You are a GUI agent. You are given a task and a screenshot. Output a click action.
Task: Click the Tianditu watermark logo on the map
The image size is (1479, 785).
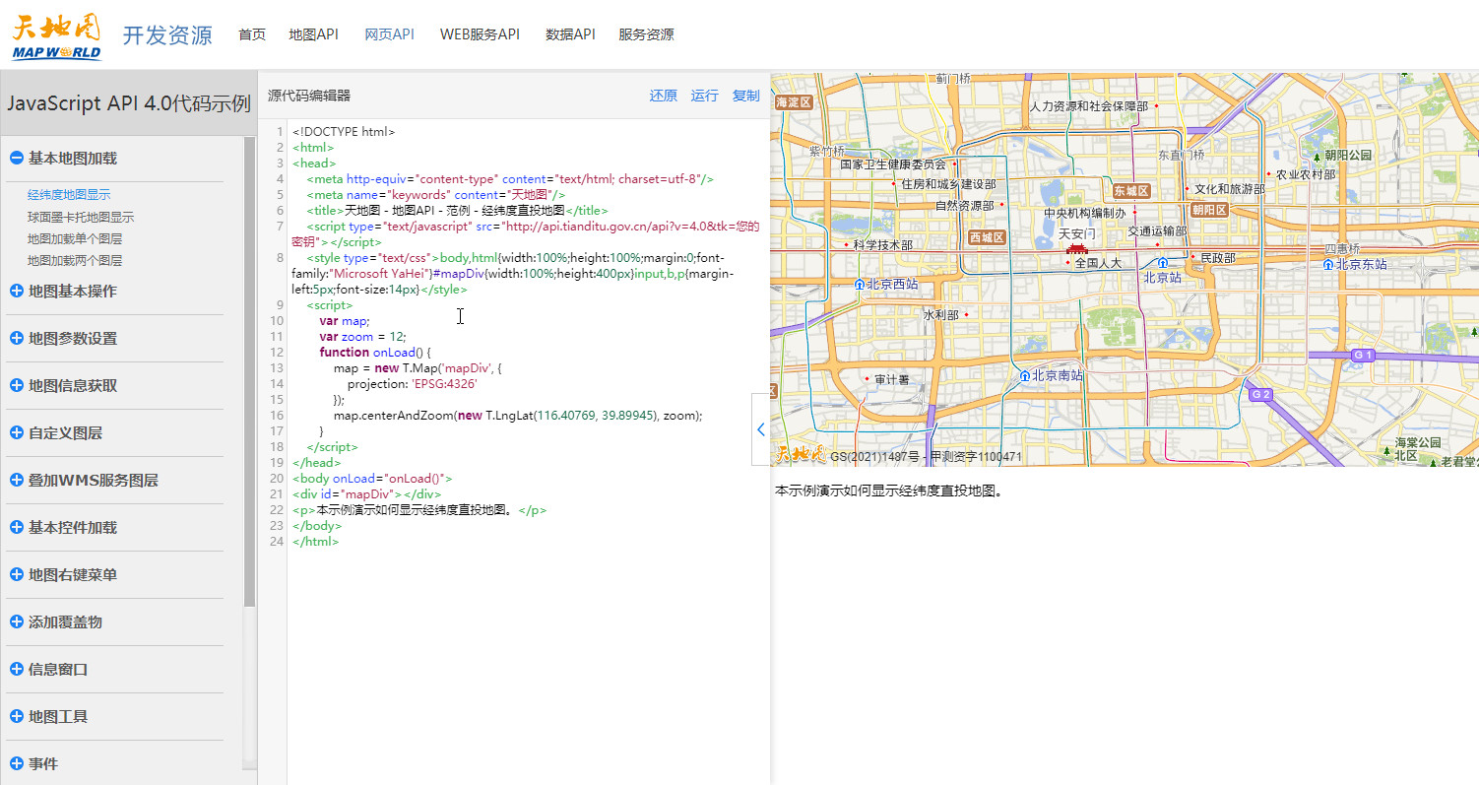coord(800,455)
